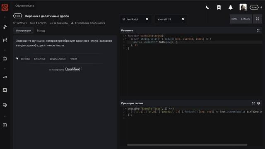Viewport: 265px width, 149px height.
Task: Open the chat sidebar icon
Action: [x=5, y=90]
